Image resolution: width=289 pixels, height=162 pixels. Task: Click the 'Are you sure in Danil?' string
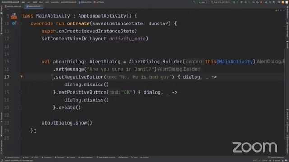point(120,69)
